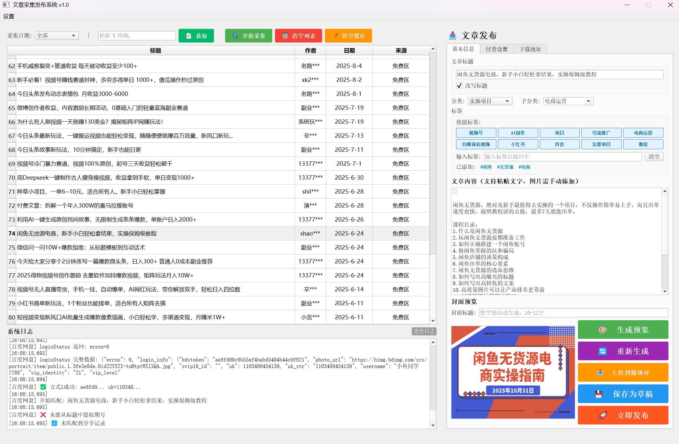Clear system log with 清空日志
Image resolution: width=679 pixels, height=444 pixels.
[x=424, y=331]
